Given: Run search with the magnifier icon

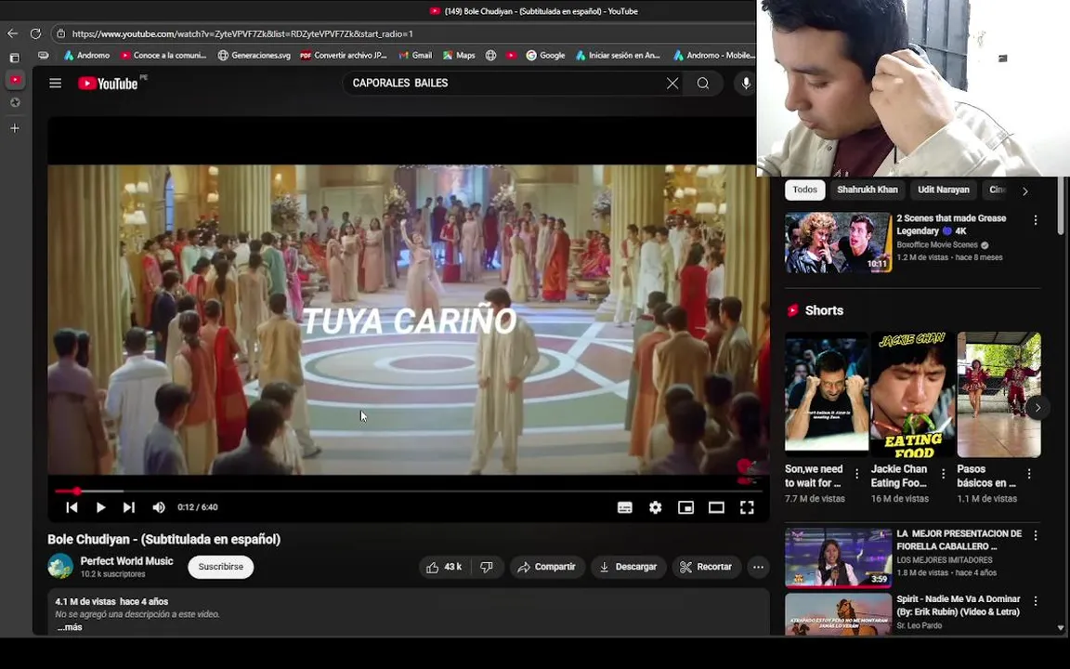Looking at the screenshot, I should pyautogui.click(x=703, y=84).
